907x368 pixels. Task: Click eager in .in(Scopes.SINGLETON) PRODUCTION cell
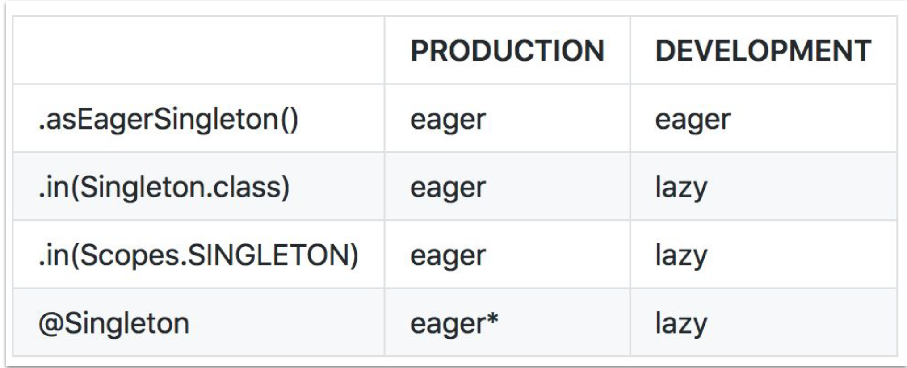448,256
